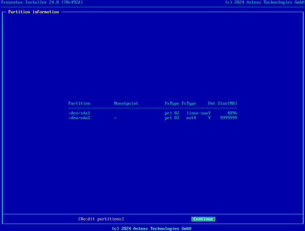Click the 9999999 size value

pyautogui.click(x=228, y=118)
